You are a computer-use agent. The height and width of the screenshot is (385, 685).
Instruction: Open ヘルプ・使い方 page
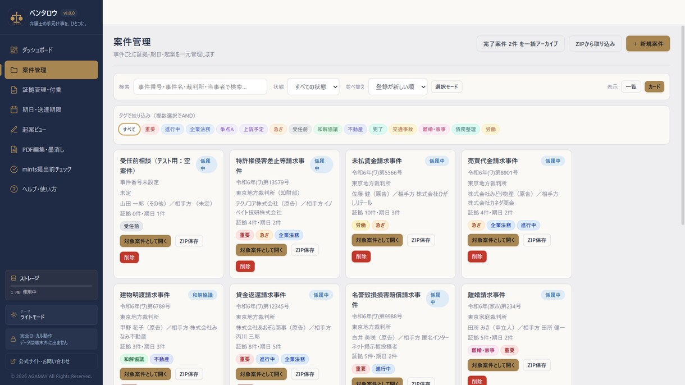click(x=51, y=189)
